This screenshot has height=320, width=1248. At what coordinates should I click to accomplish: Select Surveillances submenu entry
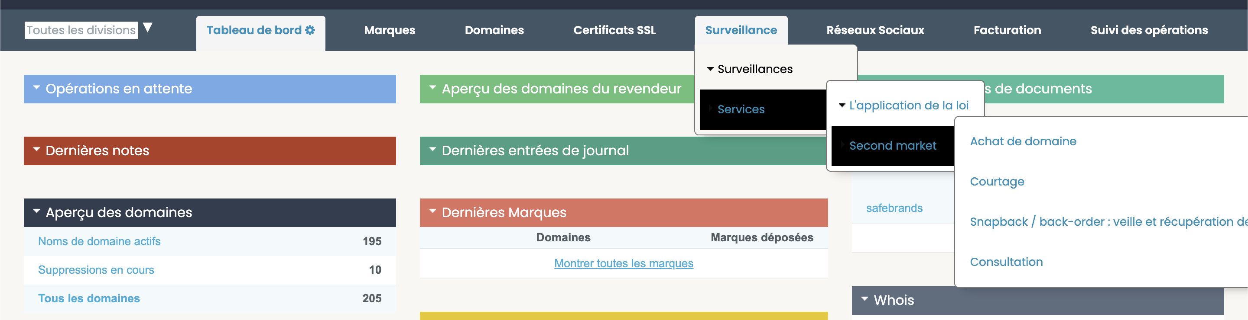coord(755,69)
